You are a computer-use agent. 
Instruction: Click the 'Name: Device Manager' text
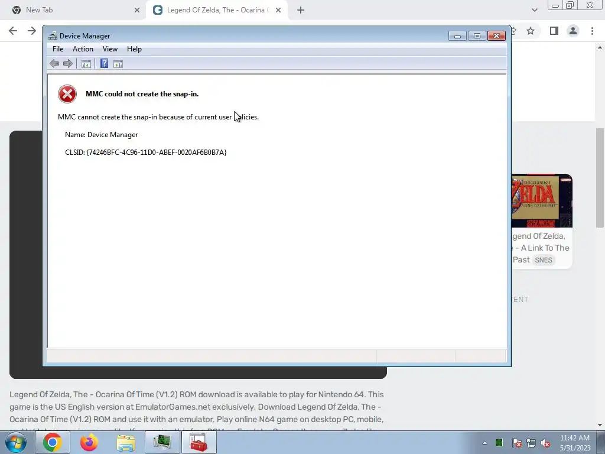(102, 135)
